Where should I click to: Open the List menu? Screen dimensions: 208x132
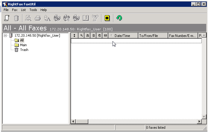click(x=23, y=10)
